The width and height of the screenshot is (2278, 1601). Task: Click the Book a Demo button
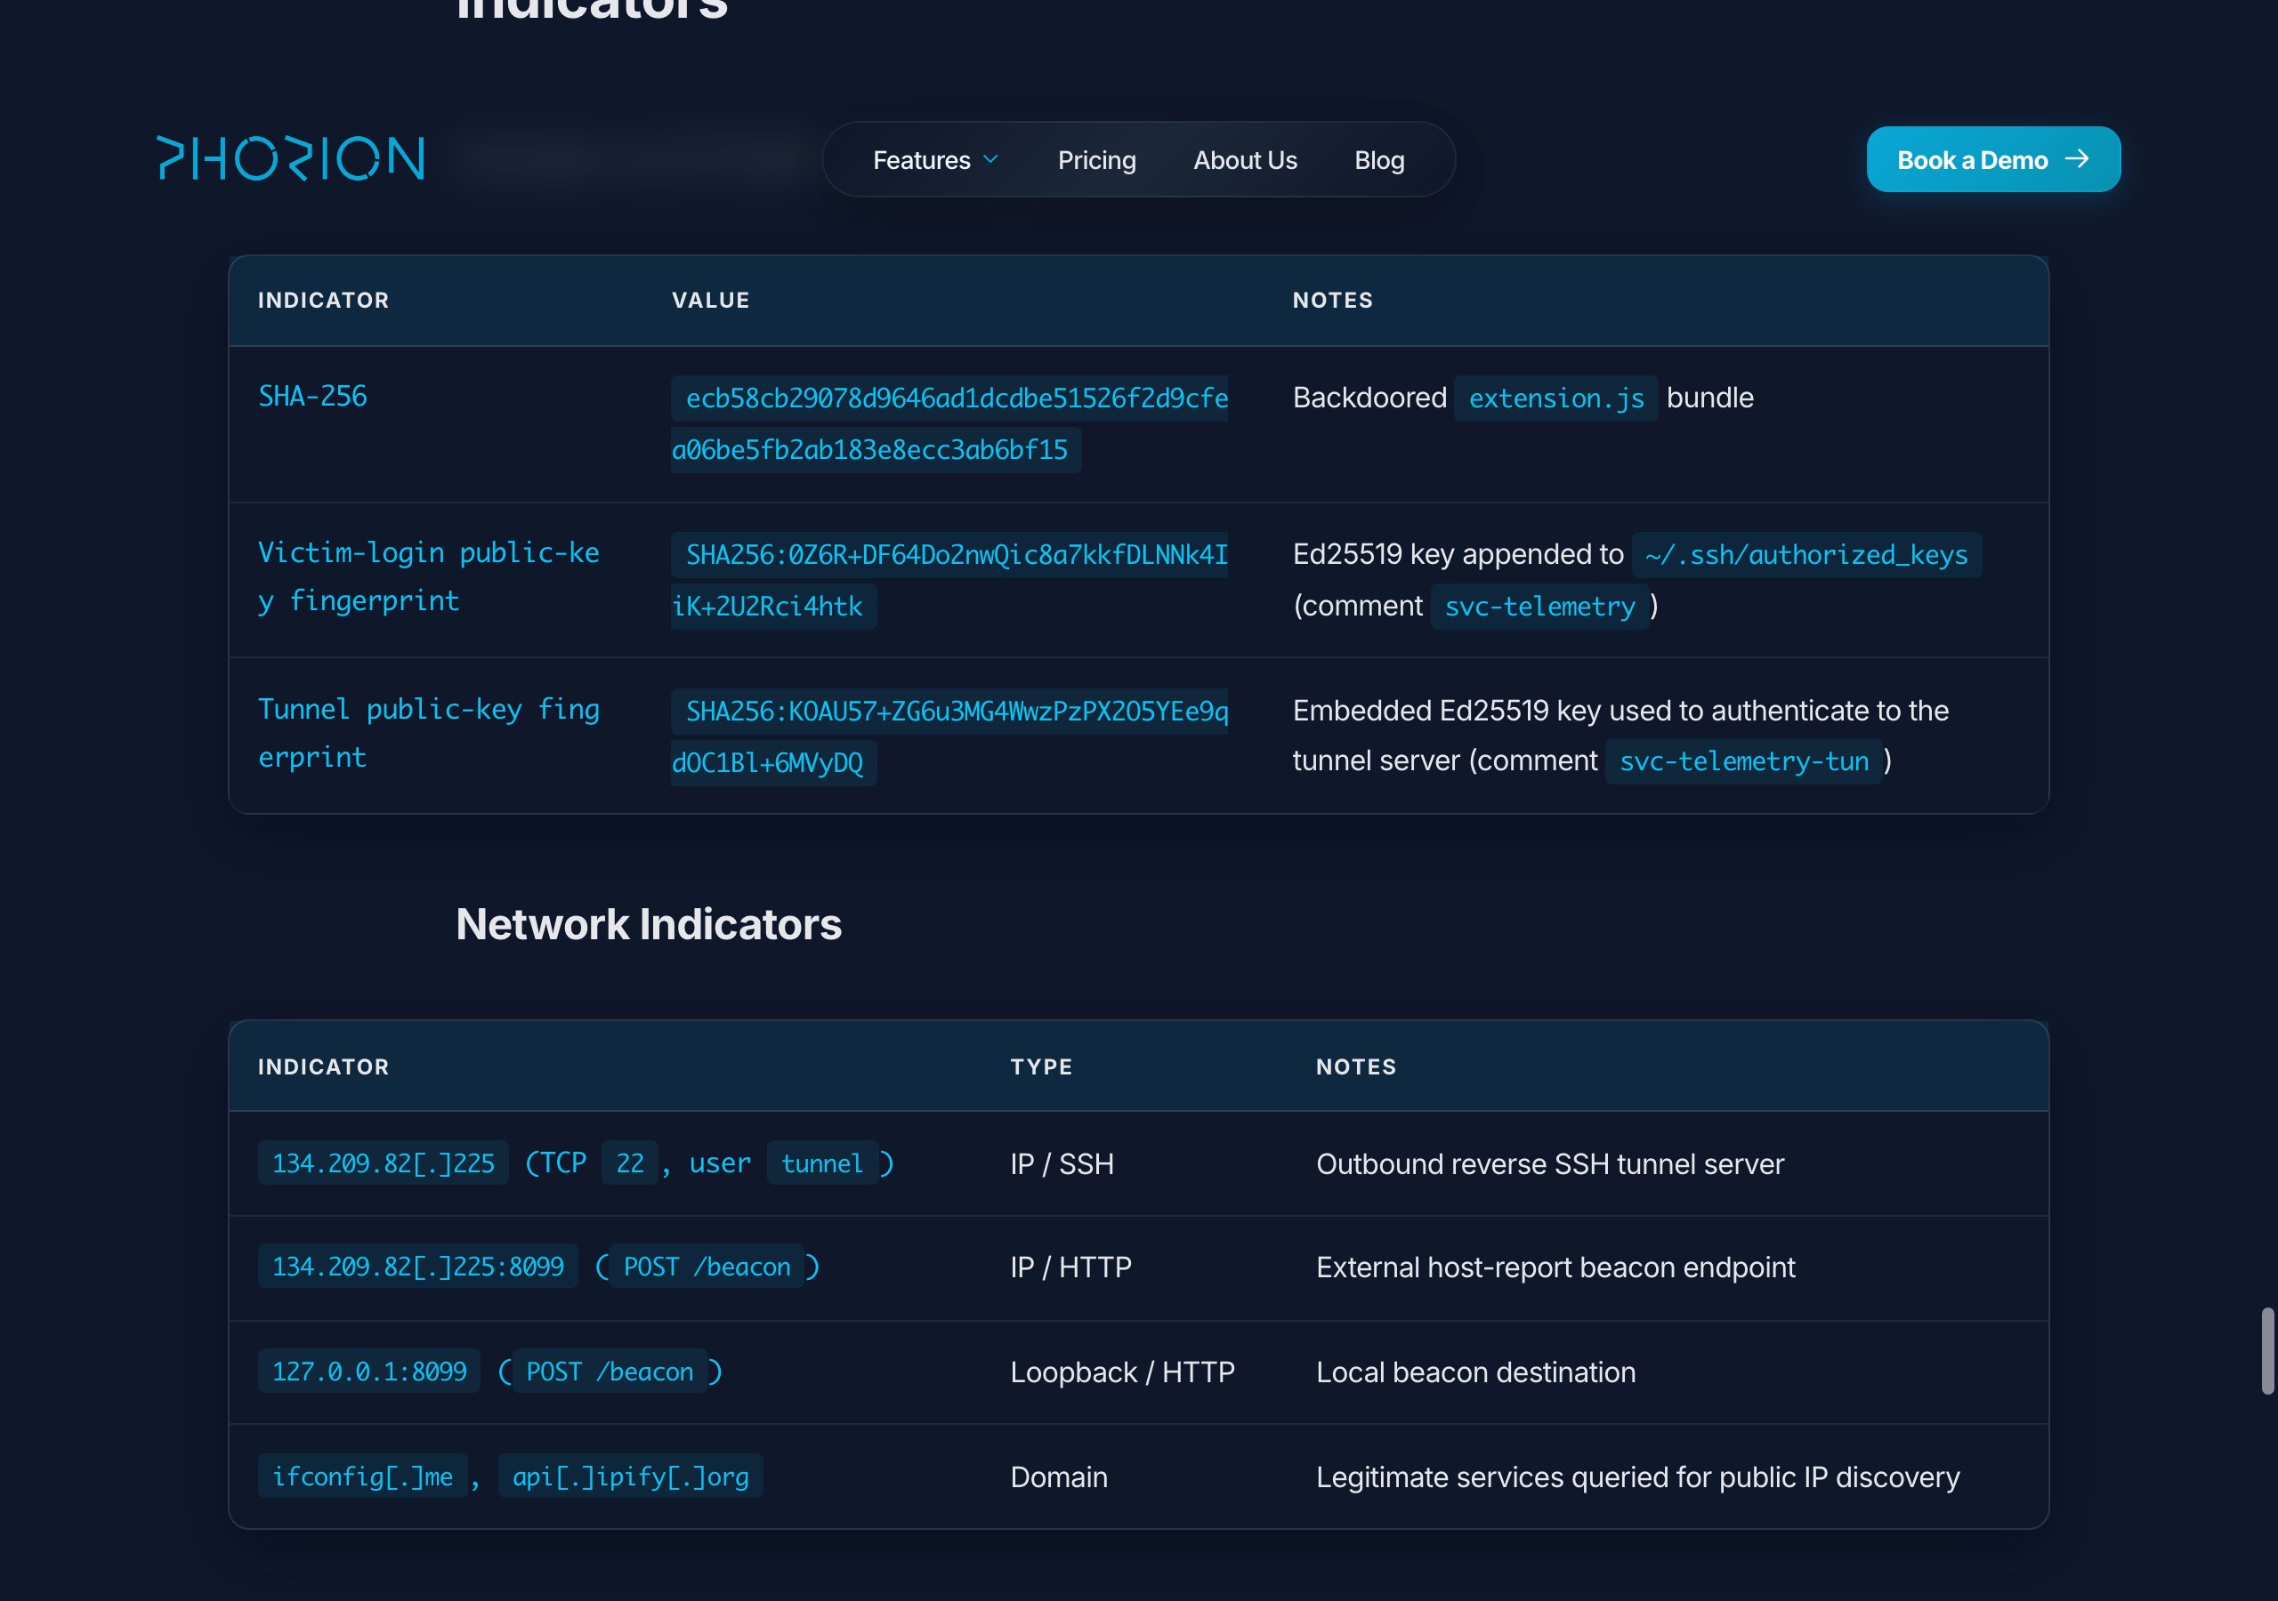click(1993, 158)
